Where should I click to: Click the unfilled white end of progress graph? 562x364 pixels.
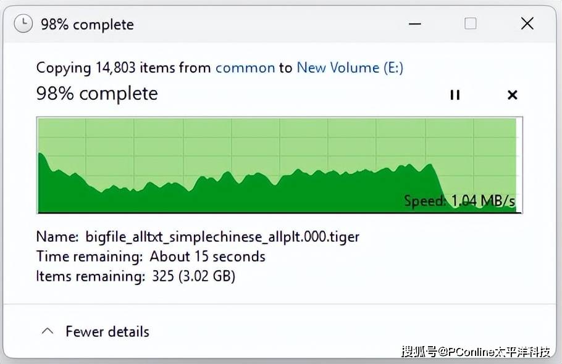(519, 165)
